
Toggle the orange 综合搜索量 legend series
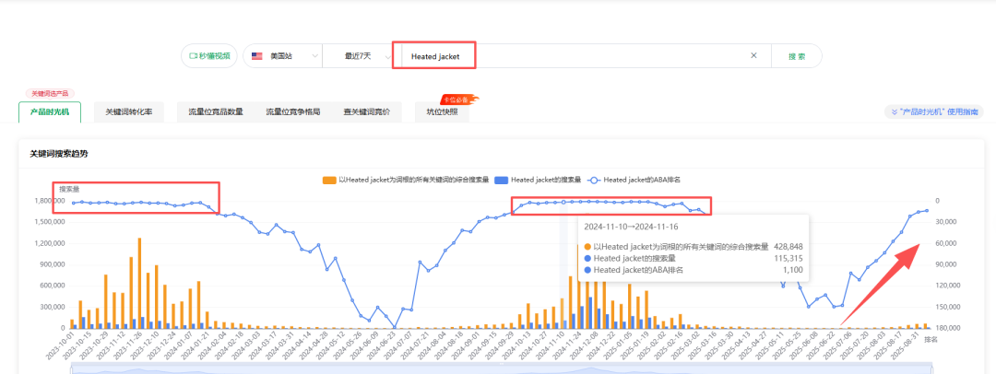[405, 180]
